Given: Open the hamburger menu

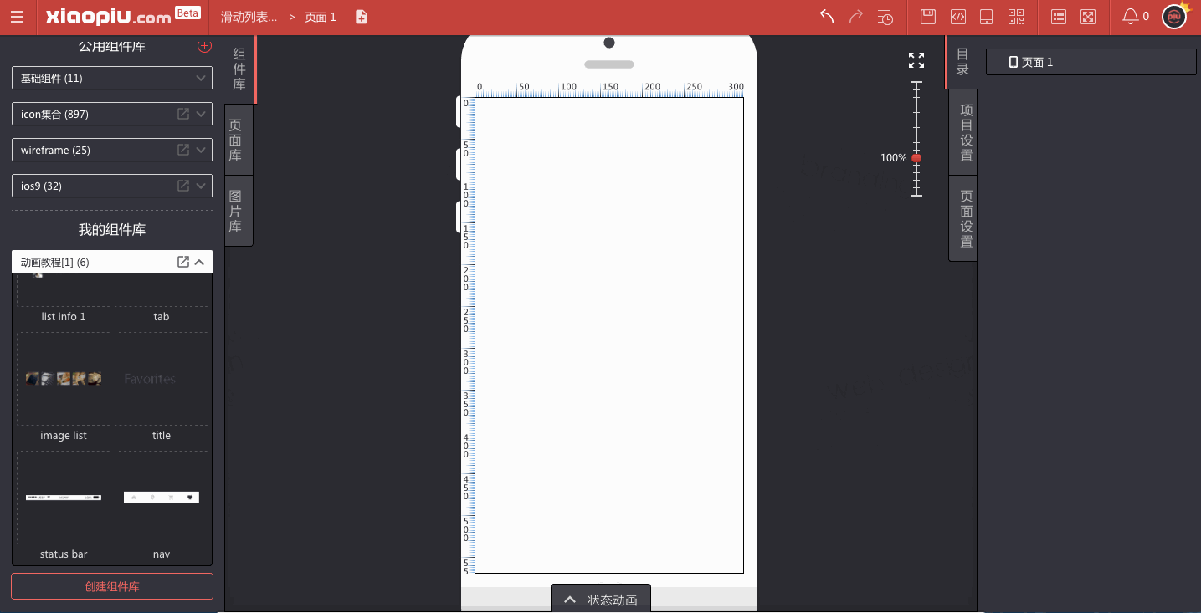Looking at the screenshot, I should (17, 17).
